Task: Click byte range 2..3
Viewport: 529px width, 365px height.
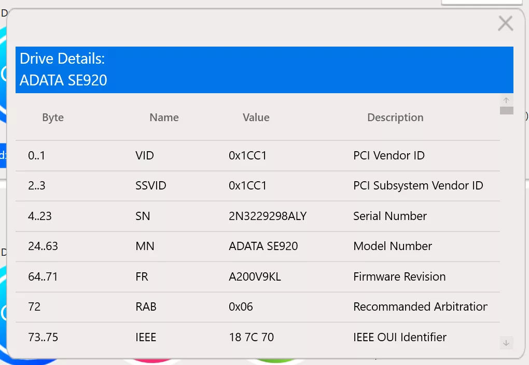Action: coord(36,185)
